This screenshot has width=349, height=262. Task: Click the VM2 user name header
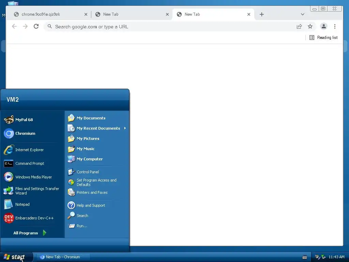[x=13, y=100]
